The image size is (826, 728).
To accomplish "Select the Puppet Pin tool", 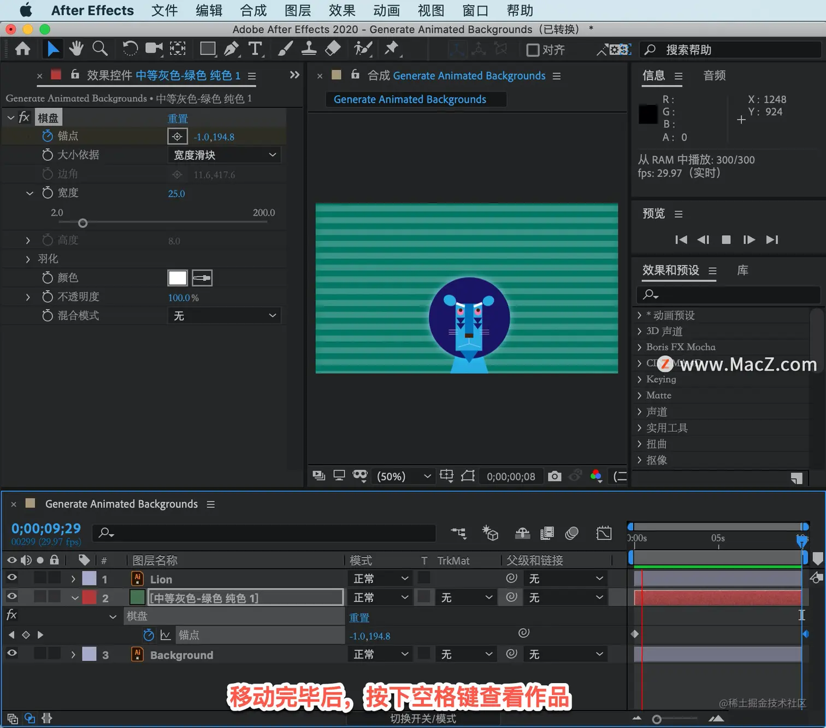I will click(392, 49).
